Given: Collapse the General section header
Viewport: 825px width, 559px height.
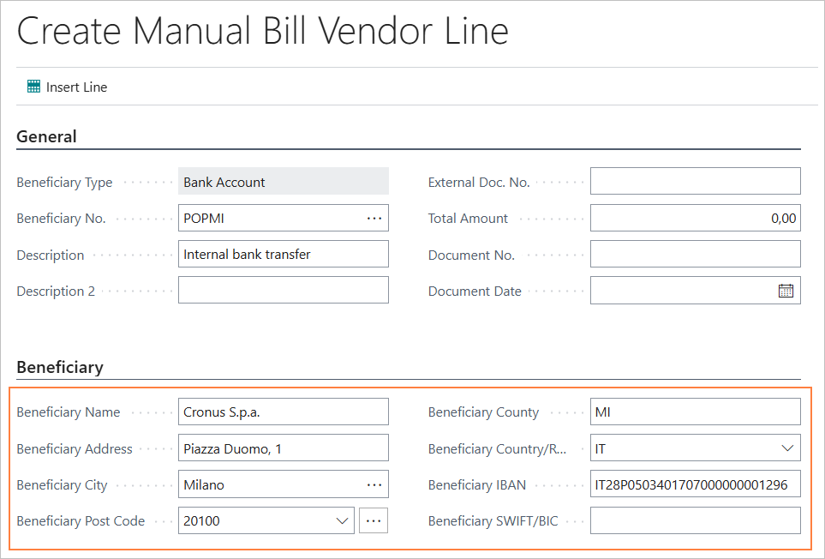Looking at the screenshot, I should [47, 136].
